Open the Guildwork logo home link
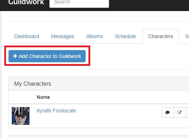 tap(26, 2)
